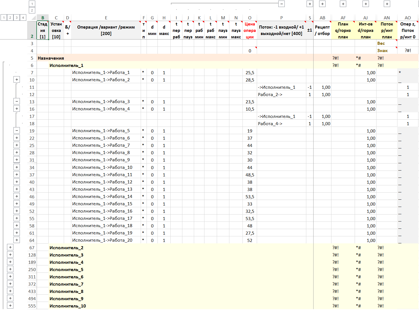Click the red Цена операции header cell
The height and width of the screenshot is (310, 419).
249,30
